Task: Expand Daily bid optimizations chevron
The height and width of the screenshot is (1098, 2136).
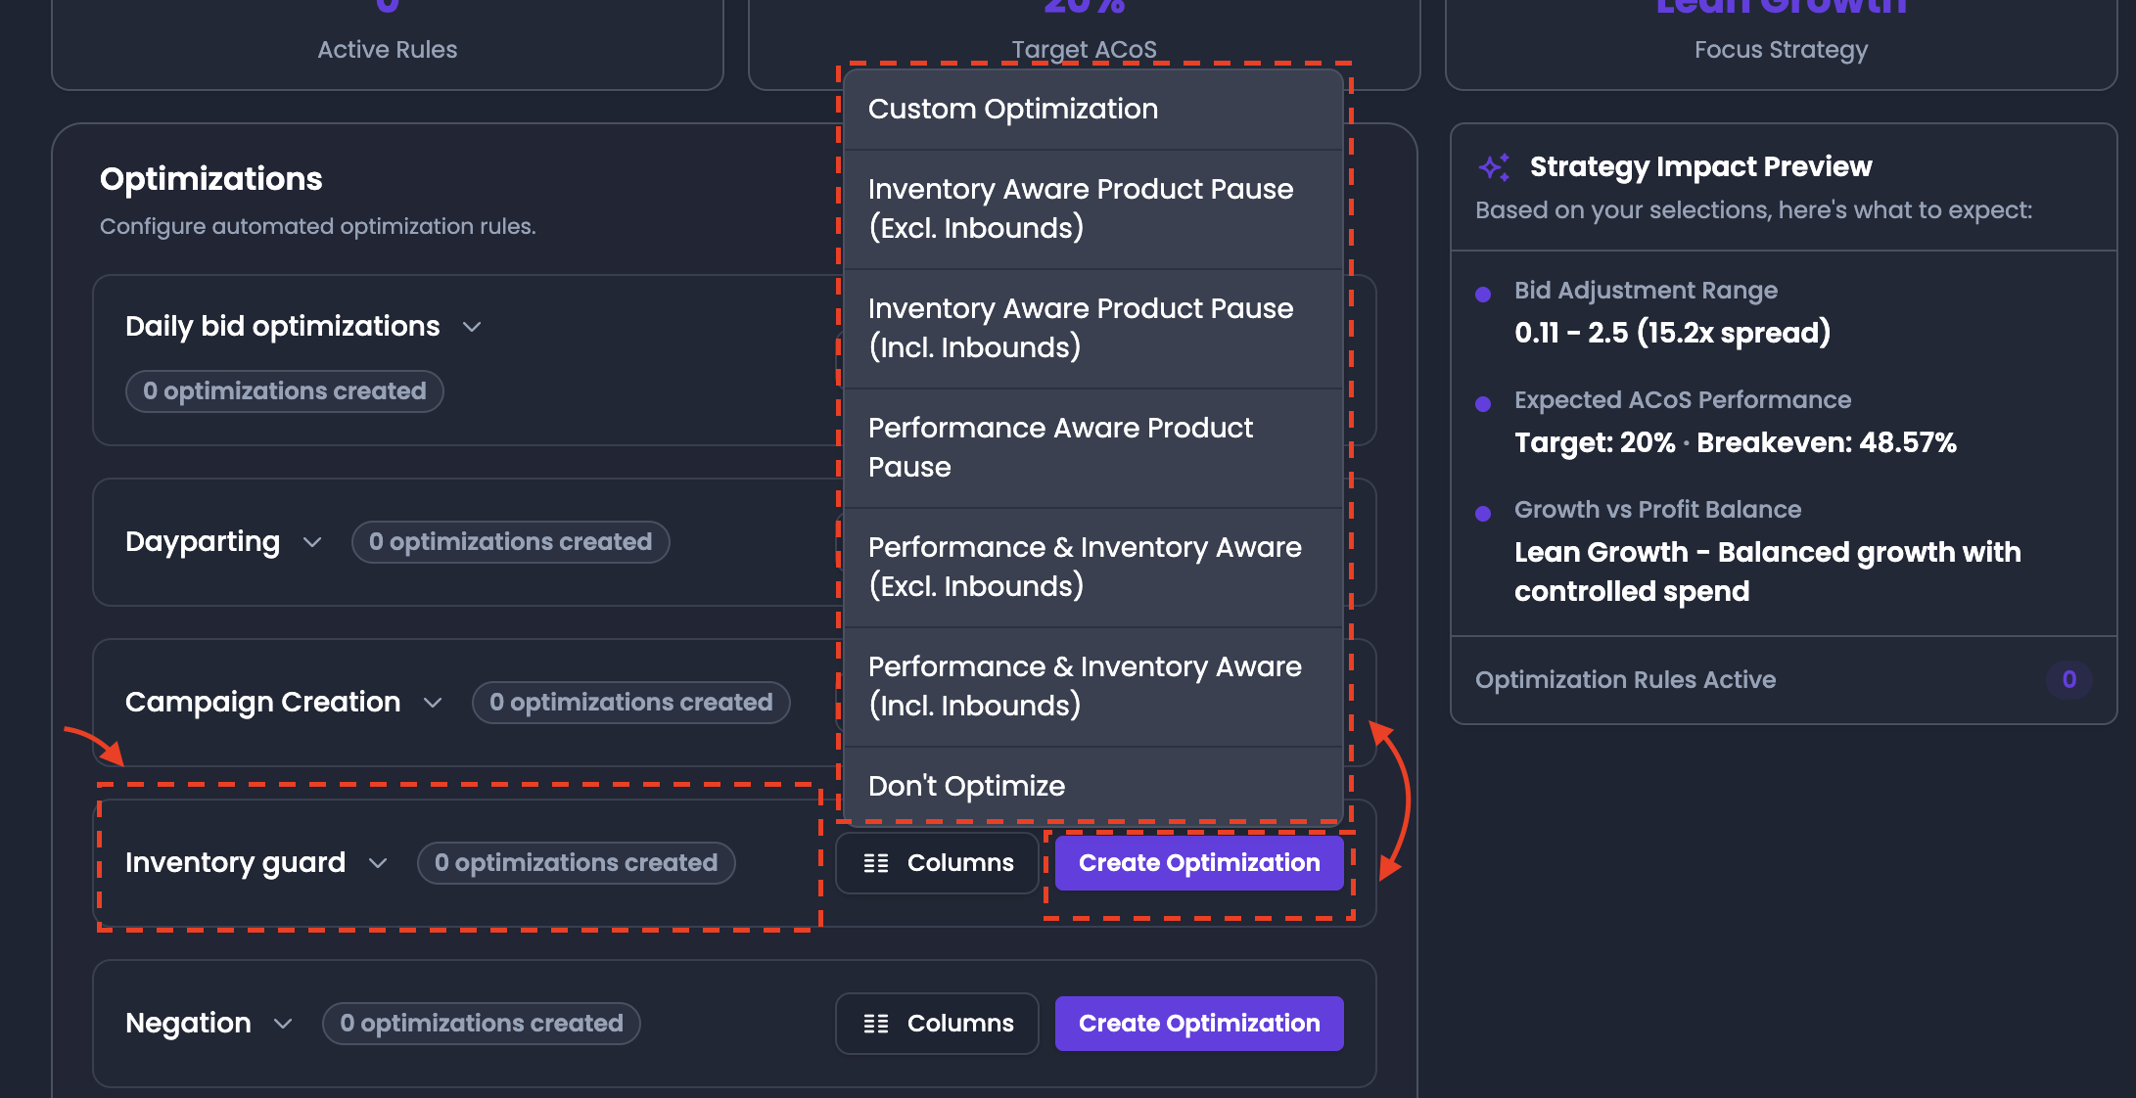Action: [472, 327]
